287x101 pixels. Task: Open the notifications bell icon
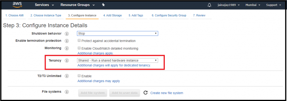click(x=209, y=5)
